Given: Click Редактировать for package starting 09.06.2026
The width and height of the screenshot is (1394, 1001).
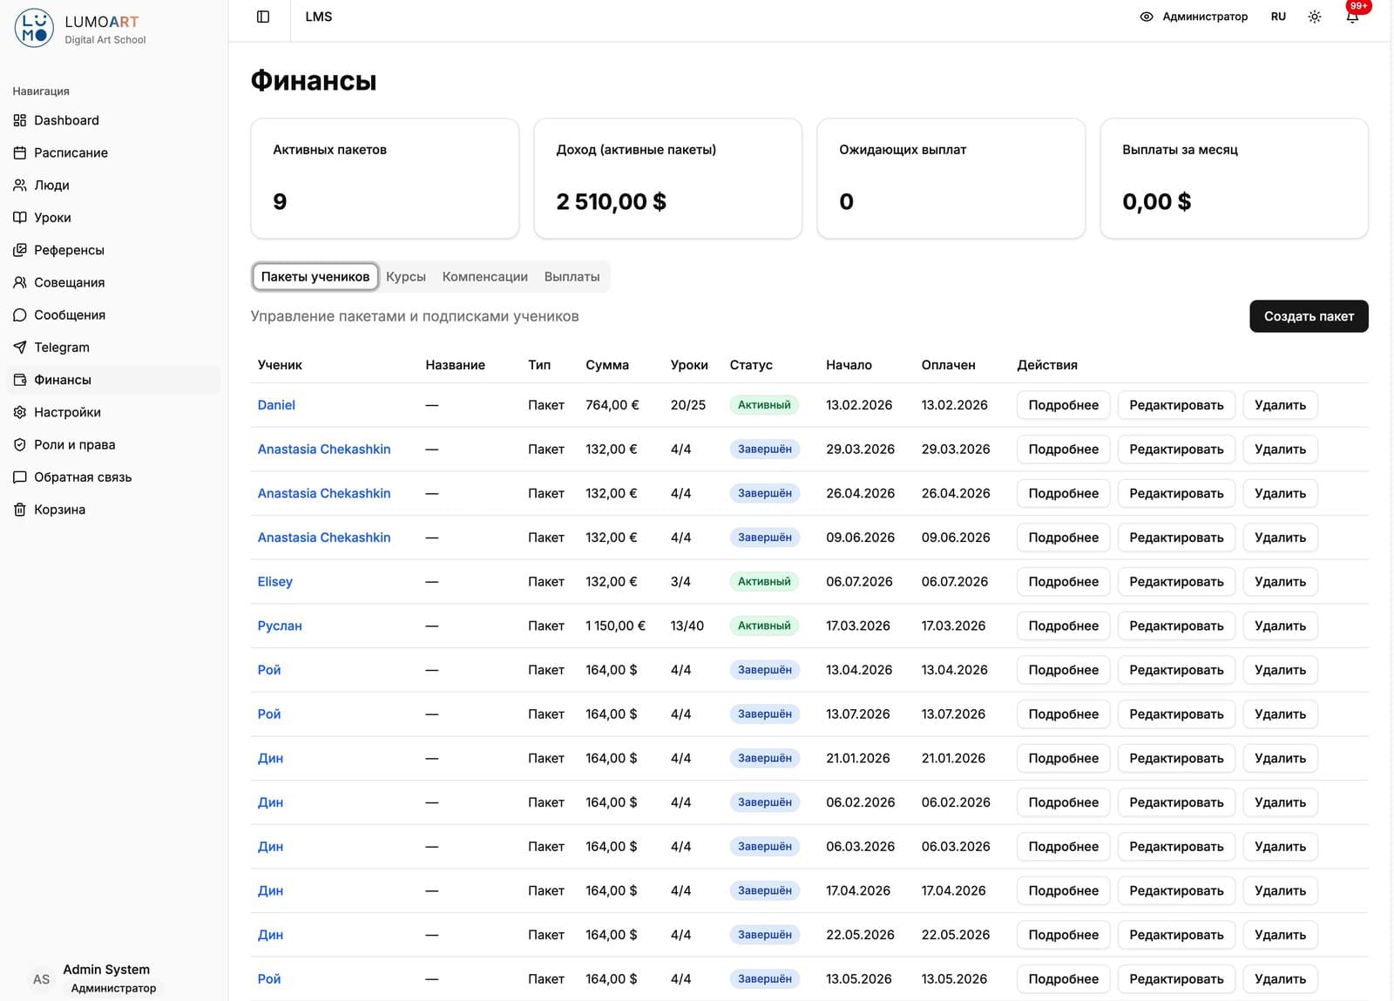Looking at the screenshot, I should [x=1176, y=538].
